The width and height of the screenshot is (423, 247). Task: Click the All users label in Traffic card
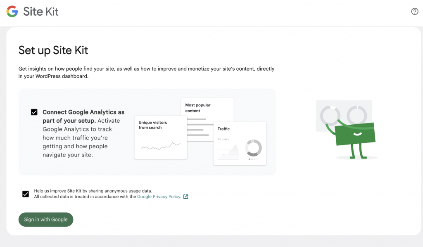(x=223, y=139)
